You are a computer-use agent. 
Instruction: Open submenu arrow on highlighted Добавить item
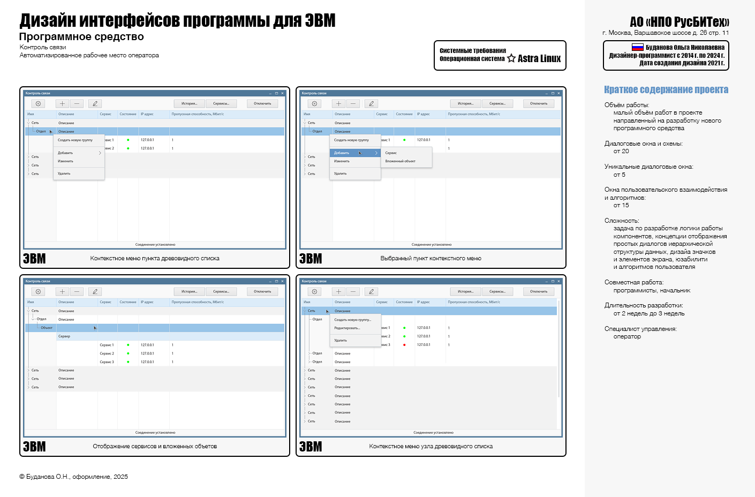click(376, 153)
